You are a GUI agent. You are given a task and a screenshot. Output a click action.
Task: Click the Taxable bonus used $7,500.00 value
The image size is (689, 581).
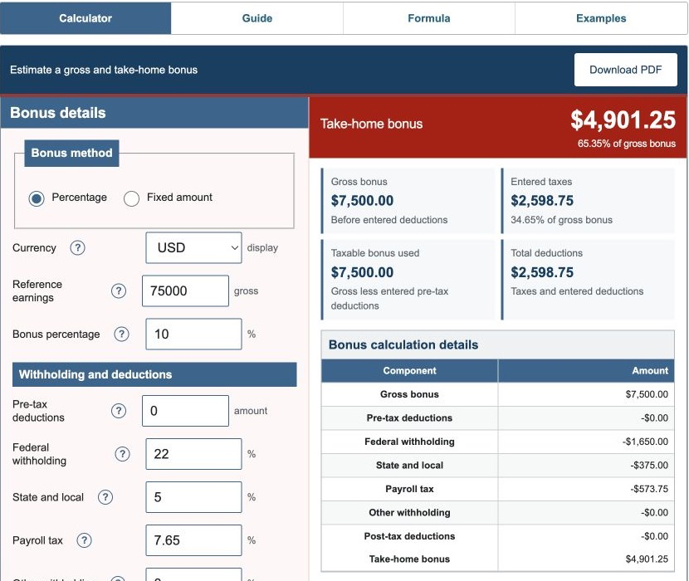tap(362, 272)
